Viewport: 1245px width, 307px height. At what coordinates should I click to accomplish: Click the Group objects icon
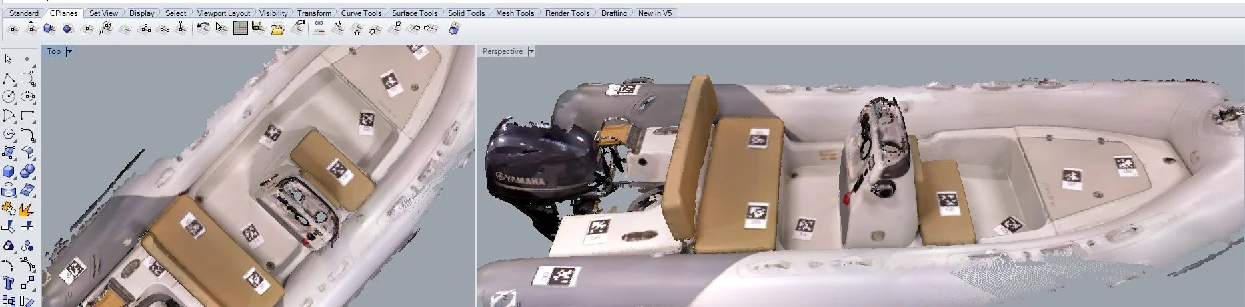click(9, 246)
